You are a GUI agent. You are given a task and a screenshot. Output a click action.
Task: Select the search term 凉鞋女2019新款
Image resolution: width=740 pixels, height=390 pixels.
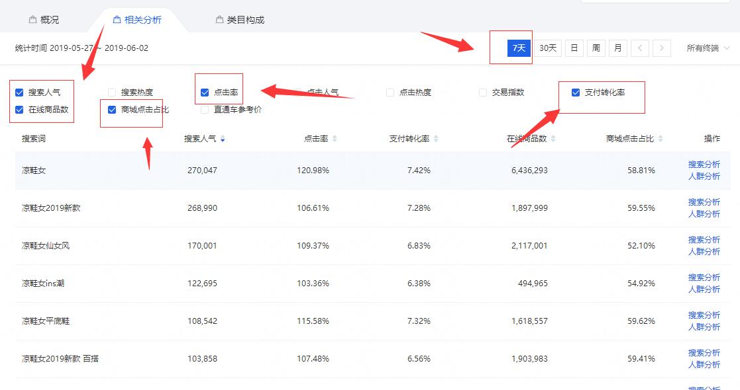[51, 208]
